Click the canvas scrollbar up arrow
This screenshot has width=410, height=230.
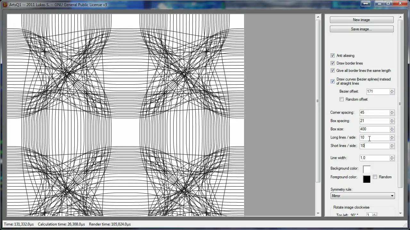pyautogui.click(x=318, y=17)
